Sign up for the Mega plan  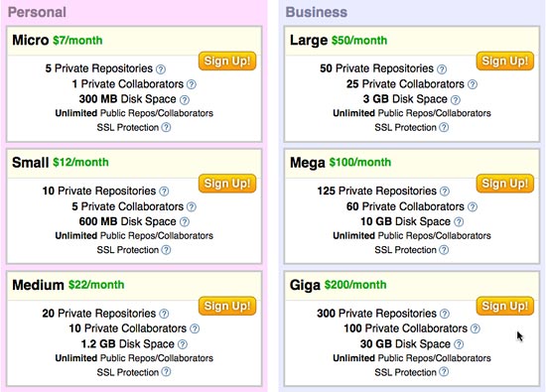click(x=505, y=184)
